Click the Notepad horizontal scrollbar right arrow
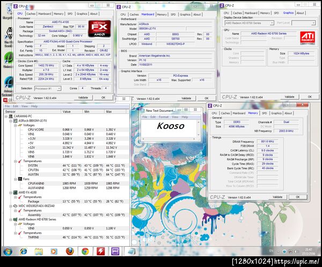The width and height of the screenshot is (322, 267). (194, 139)
